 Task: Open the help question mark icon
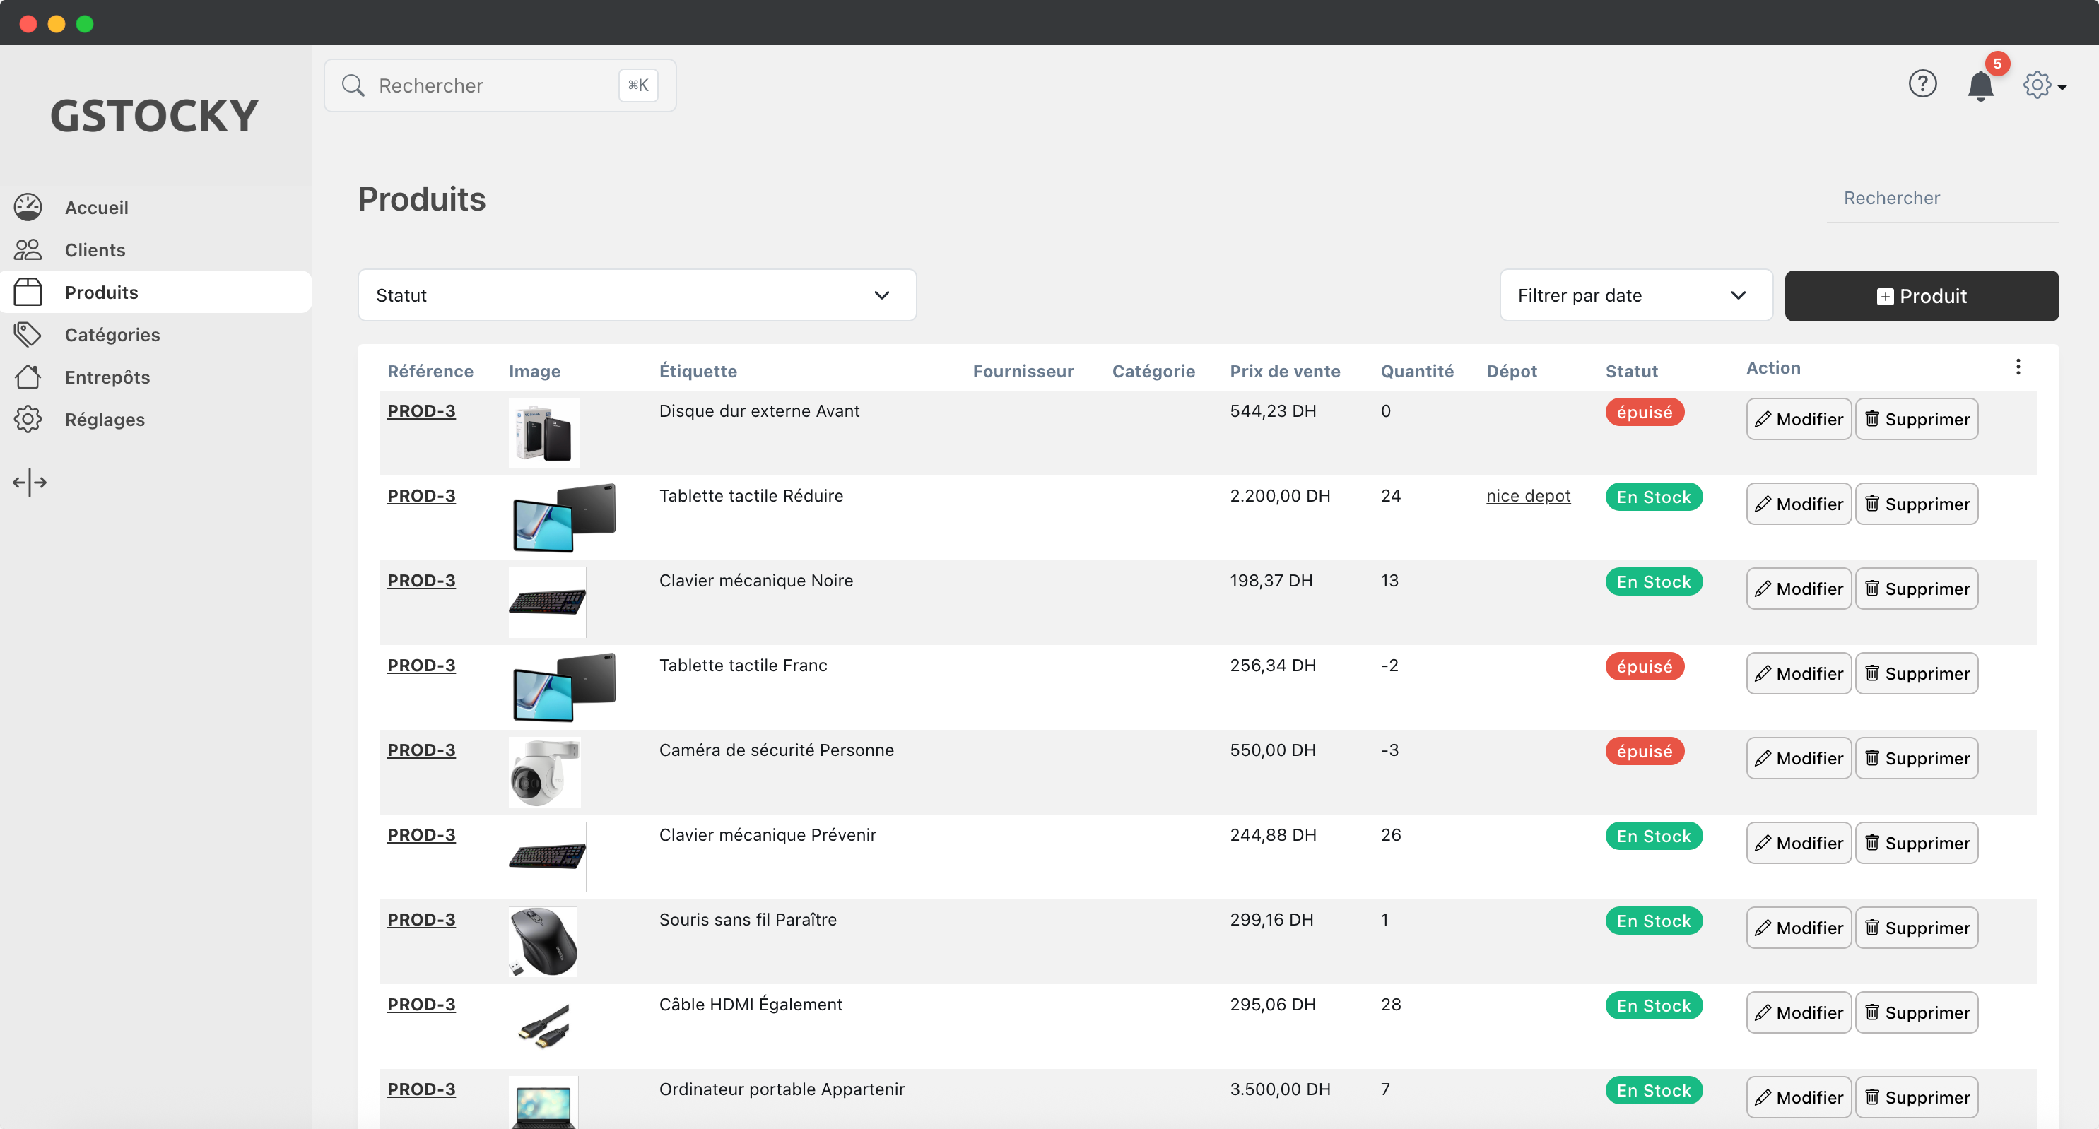tap(1922, 84)
